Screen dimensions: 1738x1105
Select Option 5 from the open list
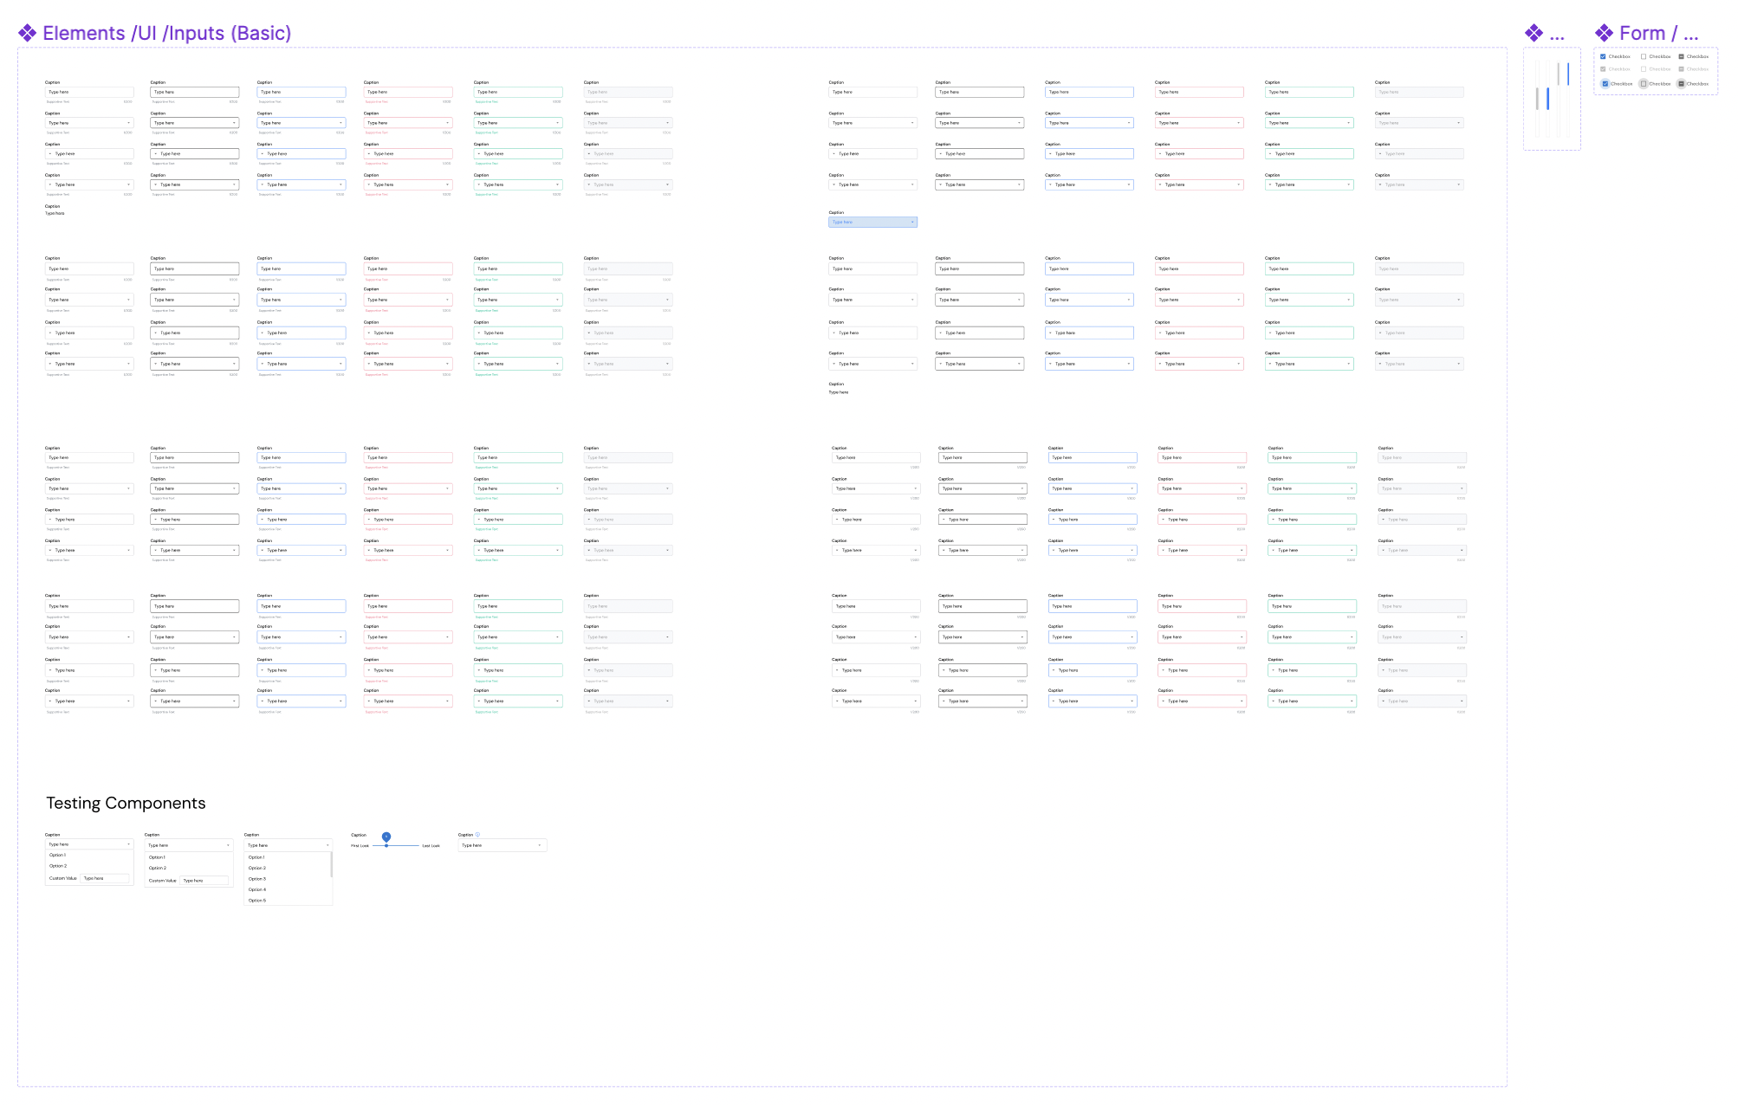tap(257, 901)
